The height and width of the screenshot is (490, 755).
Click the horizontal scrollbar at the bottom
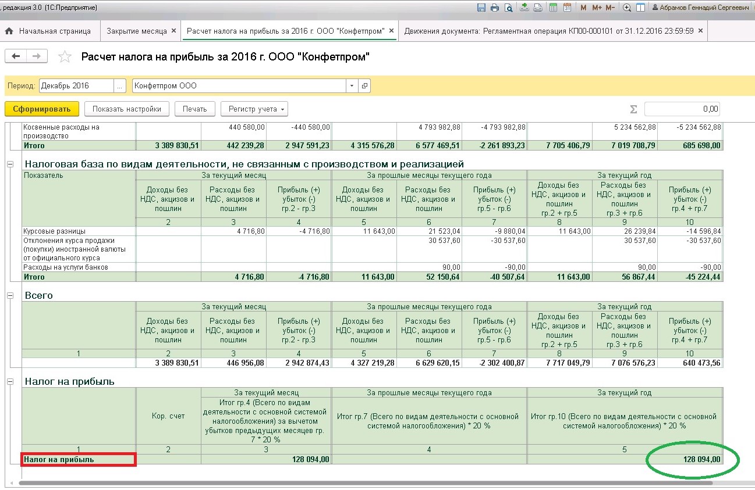click(366, 483)
